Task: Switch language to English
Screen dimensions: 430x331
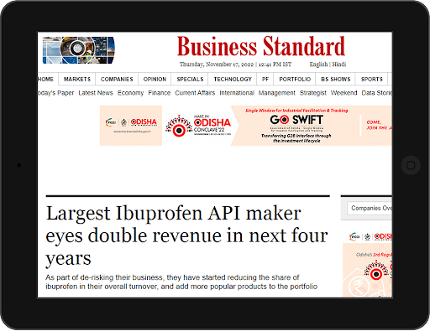Action: click(x=318, y=65)
